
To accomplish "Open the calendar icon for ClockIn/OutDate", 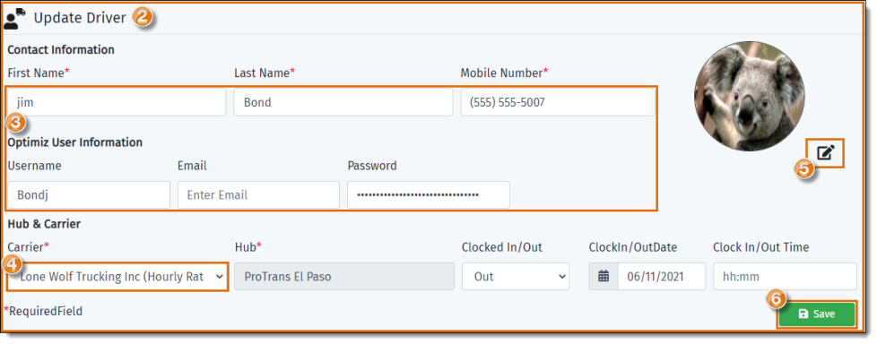I will pos(603,277).
